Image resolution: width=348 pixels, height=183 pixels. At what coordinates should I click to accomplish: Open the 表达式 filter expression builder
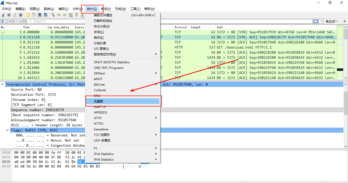click(332, 21)
